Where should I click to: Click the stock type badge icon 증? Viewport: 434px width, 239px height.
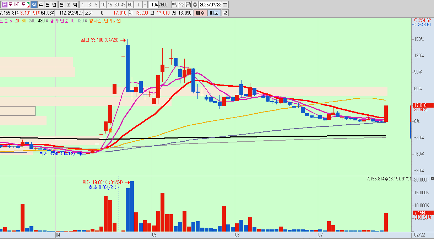tap(4, 5)
